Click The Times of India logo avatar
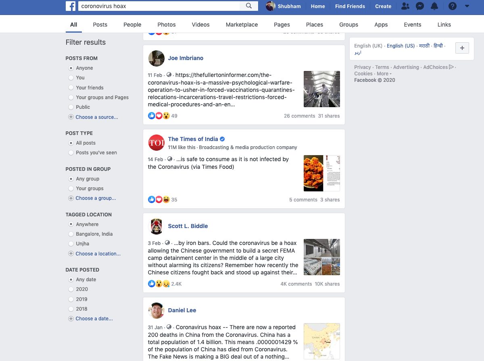Viewport: 484px width, 361px height. click(x=156, y=143)
